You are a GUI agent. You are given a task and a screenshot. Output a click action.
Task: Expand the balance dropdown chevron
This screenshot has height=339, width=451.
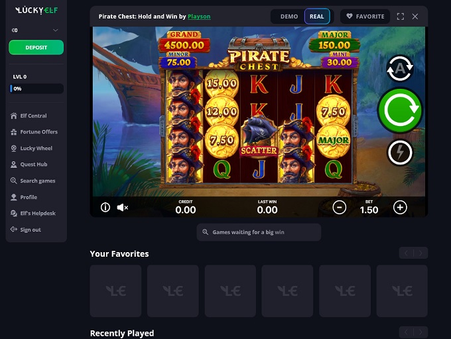[56, 31]
